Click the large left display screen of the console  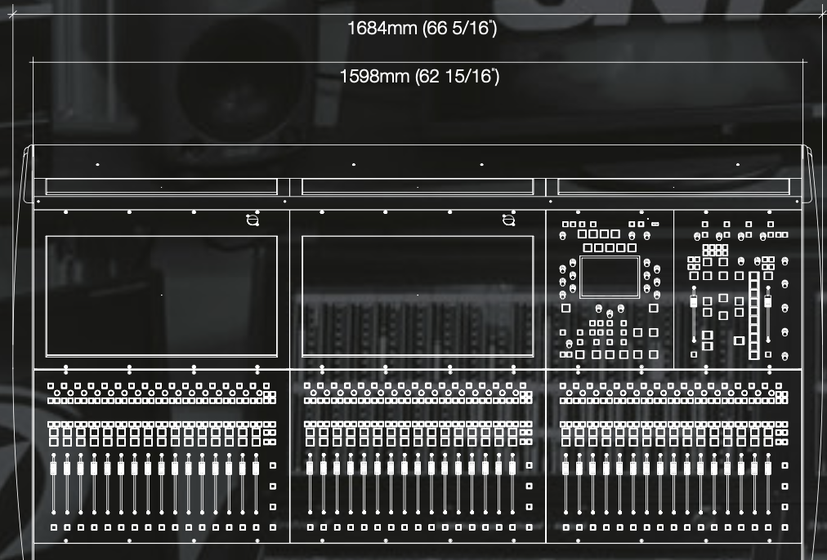[x=161, y=296]
